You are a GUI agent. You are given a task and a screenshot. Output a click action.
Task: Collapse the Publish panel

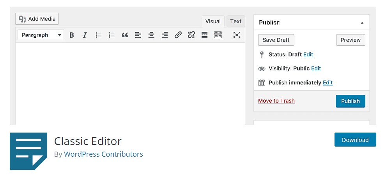pos(362,23)
